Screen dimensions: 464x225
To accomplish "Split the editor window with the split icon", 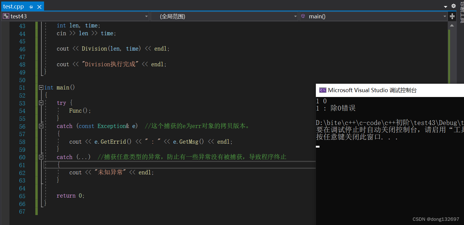I will pyautogui.click(x=452, y=16).
